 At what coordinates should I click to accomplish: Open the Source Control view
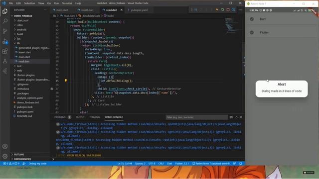click(x=5, y=31)
